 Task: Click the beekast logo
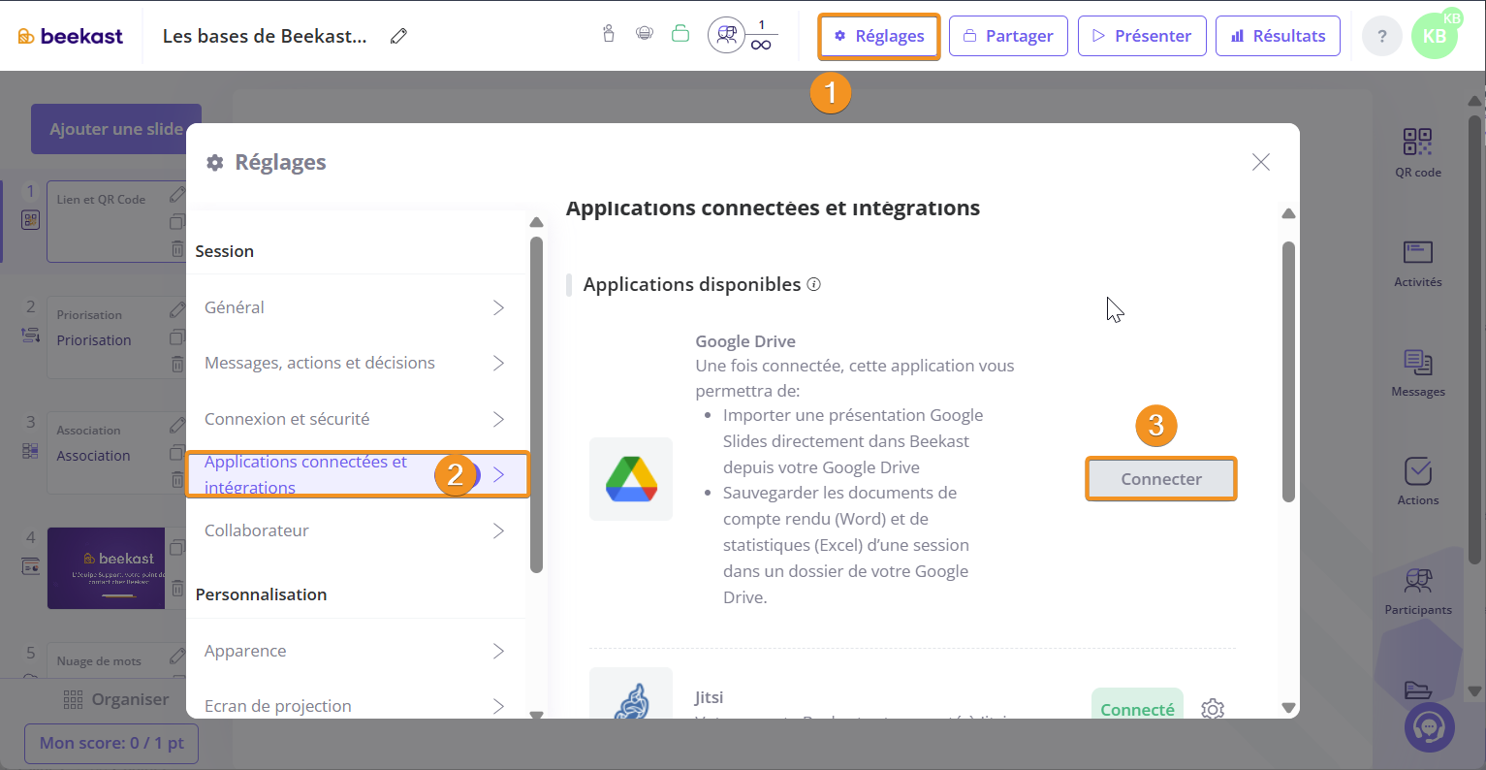point(71,36)
